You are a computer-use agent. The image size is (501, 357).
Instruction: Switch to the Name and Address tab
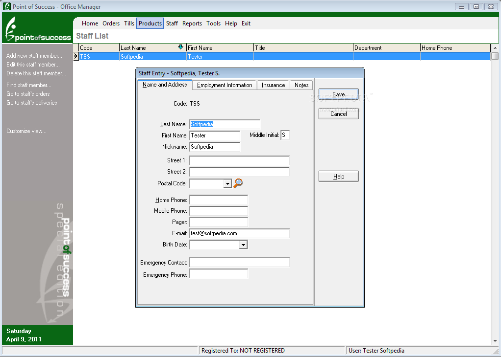[x=165, y=85]
